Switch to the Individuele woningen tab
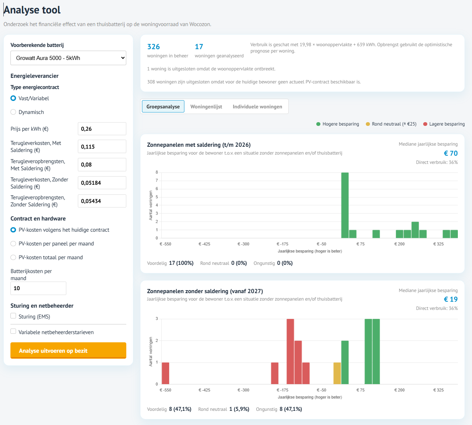 coord(257,107)
